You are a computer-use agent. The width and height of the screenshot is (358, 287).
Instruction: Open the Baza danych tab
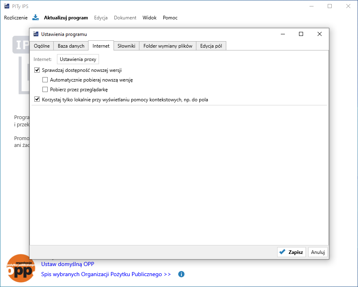[x=71, y=46]
